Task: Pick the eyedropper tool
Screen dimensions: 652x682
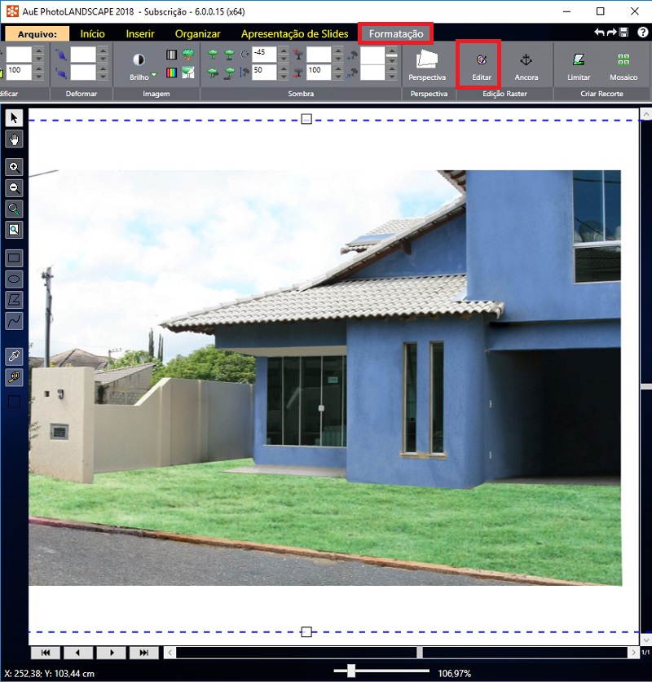Action: [14, 356]
